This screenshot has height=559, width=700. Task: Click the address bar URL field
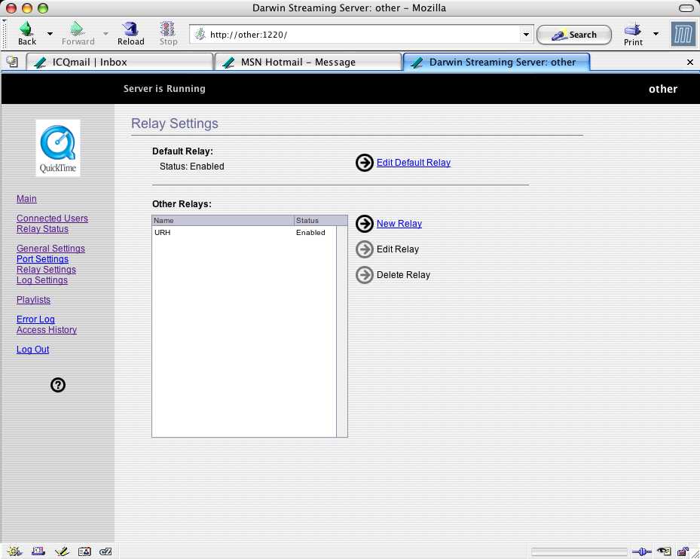(x=362, y=35)
